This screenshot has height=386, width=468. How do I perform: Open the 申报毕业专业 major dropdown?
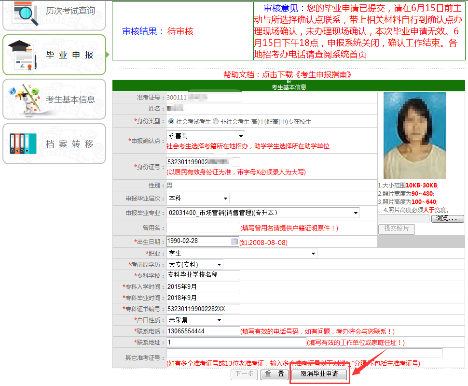point(263,213)
